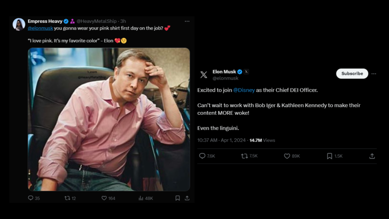The width and height of the screenshot is (389, 219).
Task: Share Elon Musk's post via share icon
Action: pyautogui.click(x=372, y=156)
